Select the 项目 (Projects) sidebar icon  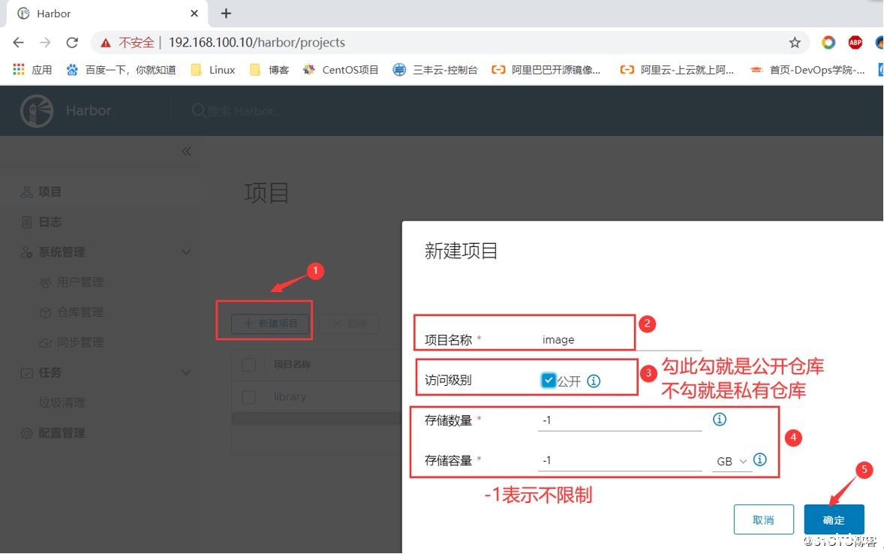click(26, 191)
